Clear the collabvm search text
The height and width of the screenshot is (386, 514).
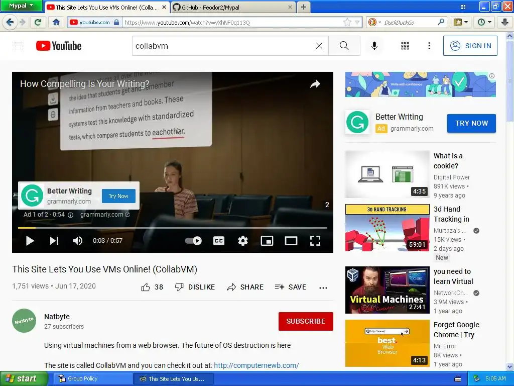point(319,46)
